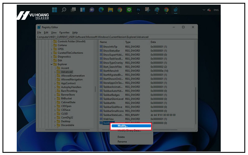The width and height of the screenshot is (248, 155).
Task: Expand the BannerStore tree node
Action: click(55, 95)
